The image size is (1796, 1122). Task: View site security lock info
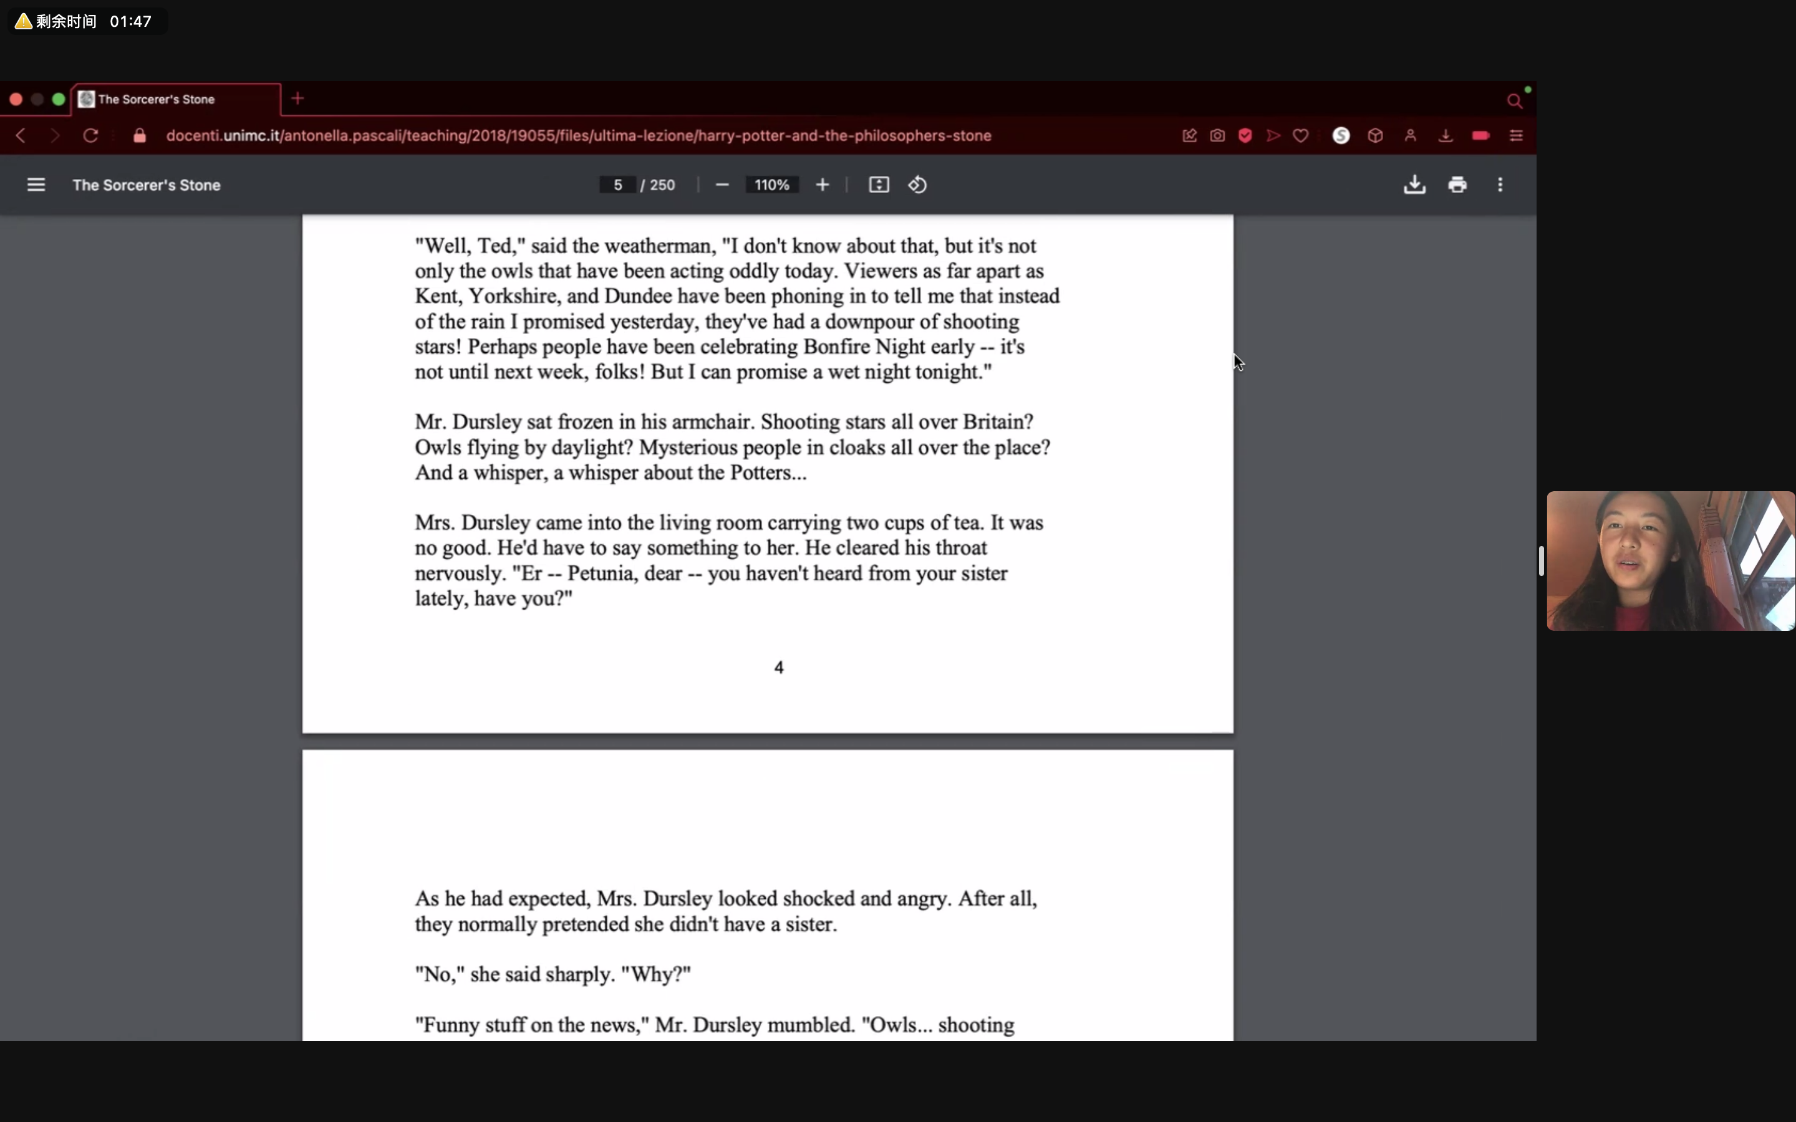[140, 136]
